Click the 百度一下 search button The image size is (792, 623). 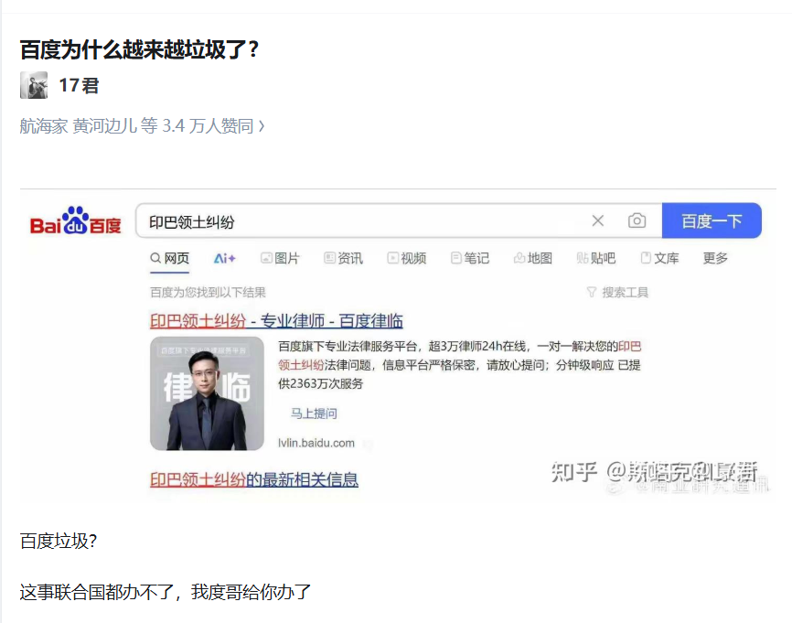[712, 220]
